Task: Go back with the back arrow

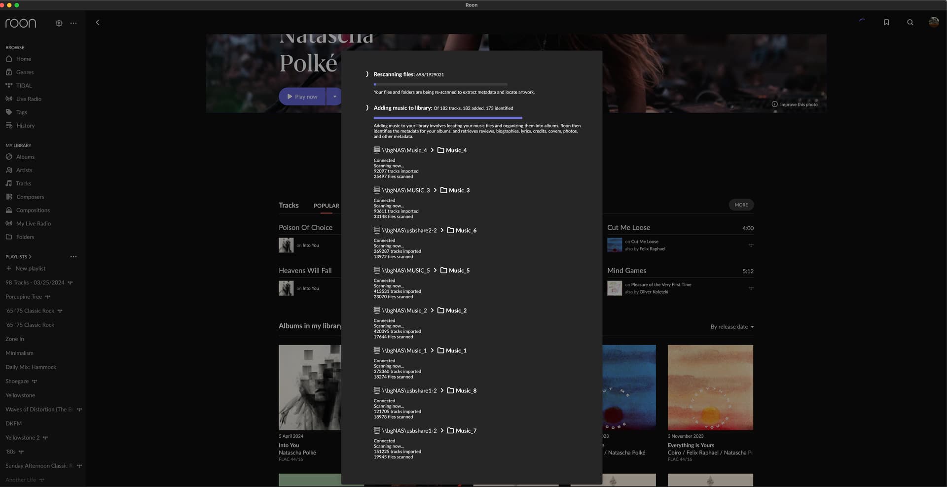Action: pyautogui.click(x=98, y=23)
